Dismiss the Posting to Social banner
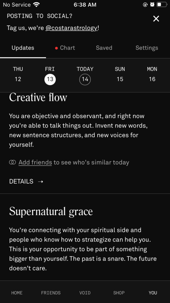170x303 pixels. point(156,19)
